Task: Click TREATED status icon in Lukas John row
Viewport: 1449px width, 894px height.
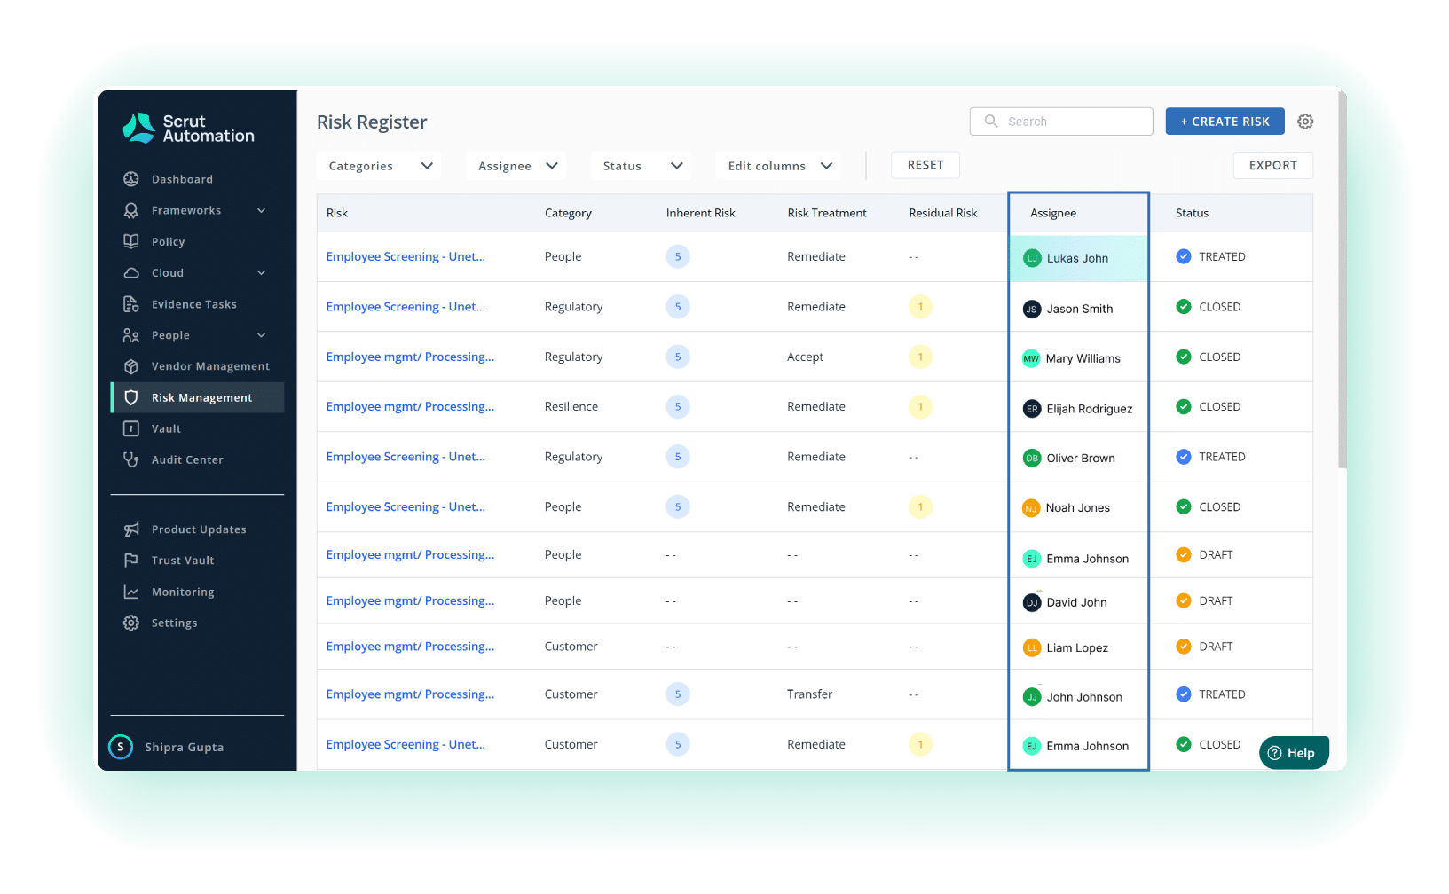Action: (1184, 256)
